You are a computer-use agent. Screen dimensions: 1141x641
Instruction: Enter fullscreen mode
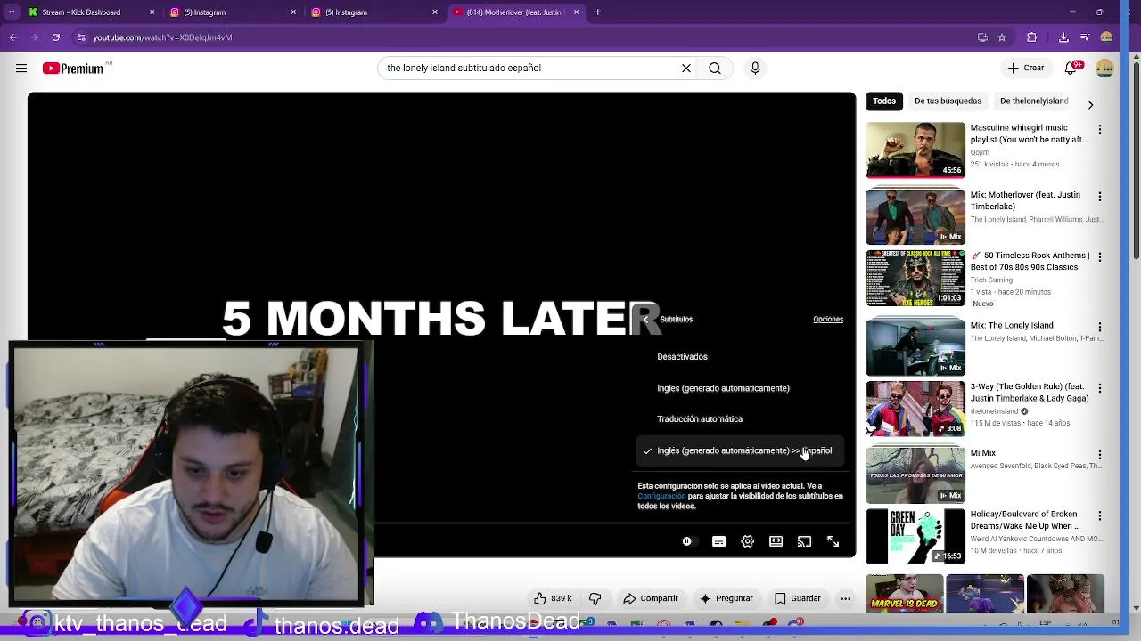coord(833,541)
